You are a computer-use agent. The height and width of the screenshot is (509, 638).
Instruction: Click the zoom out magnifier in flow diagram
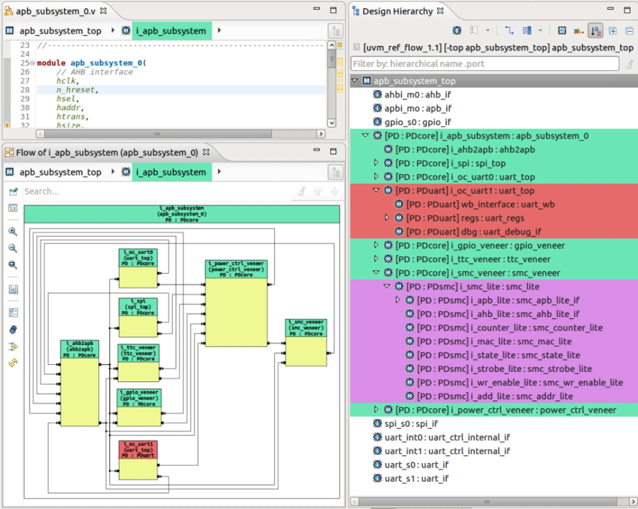click(13, 248)
